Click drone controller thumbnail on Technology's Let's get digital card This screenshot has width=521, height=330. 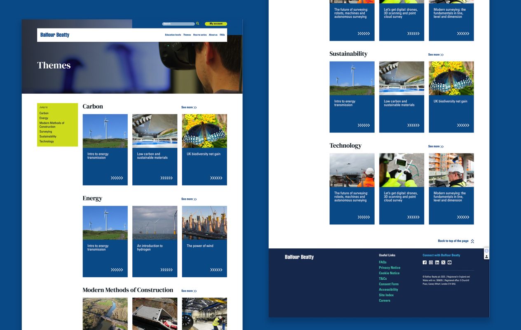[x=401, y=170]
